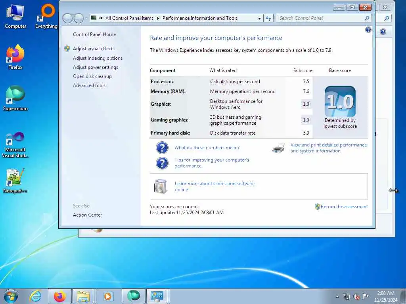Image resolution: width=406 pixels, height=304 pixels.
Task: Click the address bar folder icon
Action: [x=94, y=18]
